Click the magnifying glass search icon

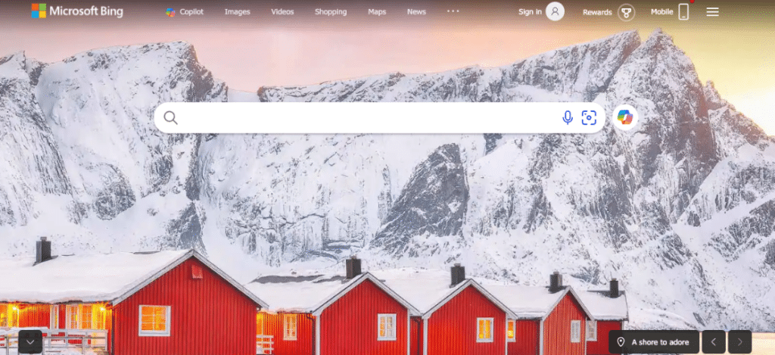pos(170,117)
